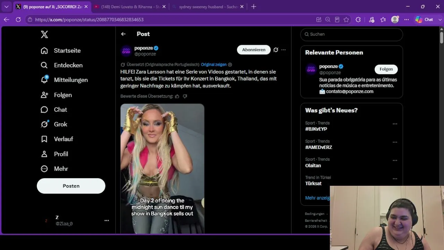Open account menu dots beside @Zlaa_0

tap(107, 220)
